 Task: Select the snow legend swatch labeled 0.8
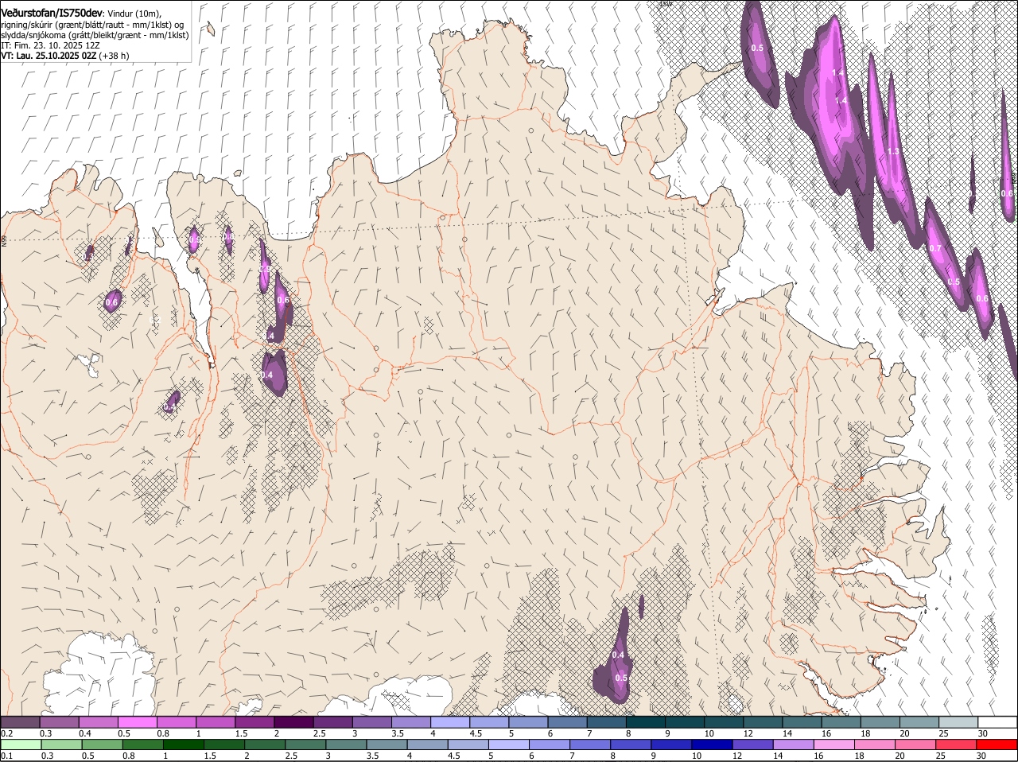(x=177, y=721)
